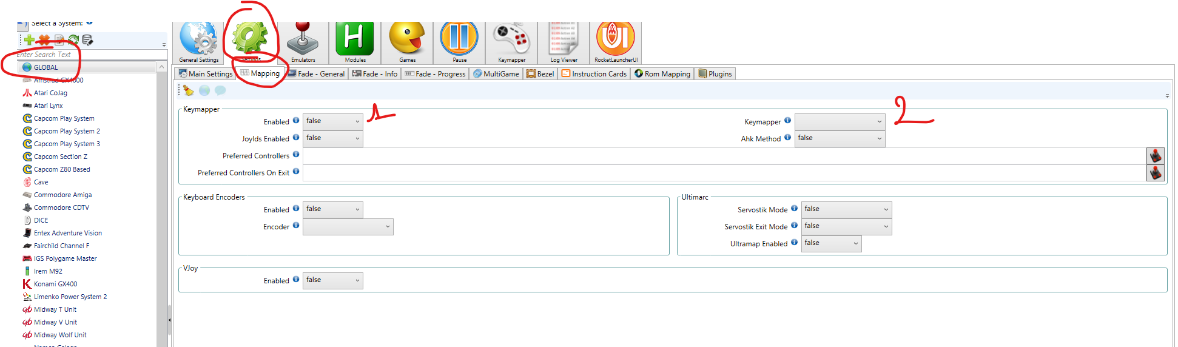This screenshot has width=1178, height=347.
Task: Open the Emulators joystick icon tab
Action: pyautogui.click(x=303, y=41)
